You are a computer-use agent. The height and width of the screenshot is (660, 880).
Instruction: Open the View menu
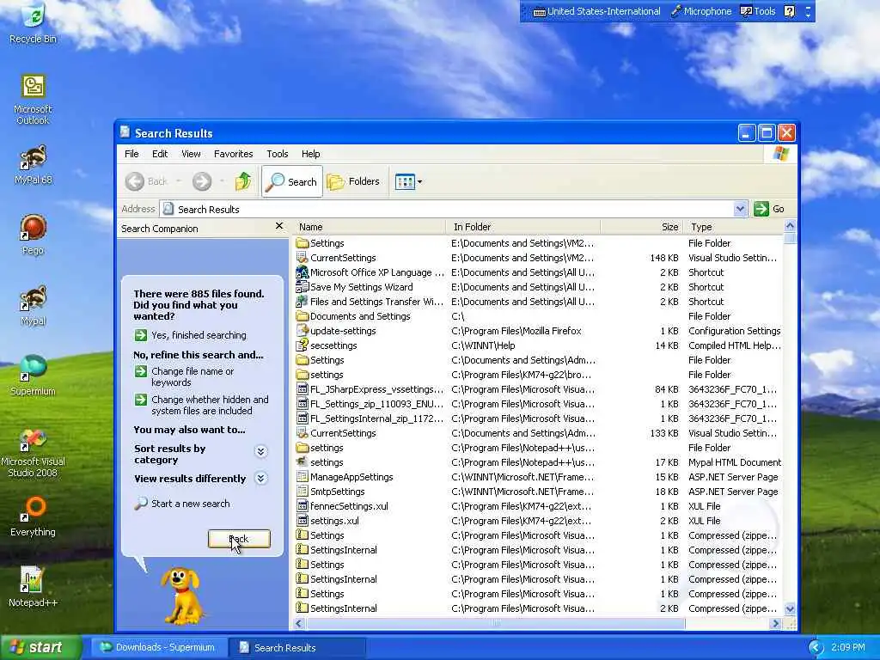pos(191,154)
